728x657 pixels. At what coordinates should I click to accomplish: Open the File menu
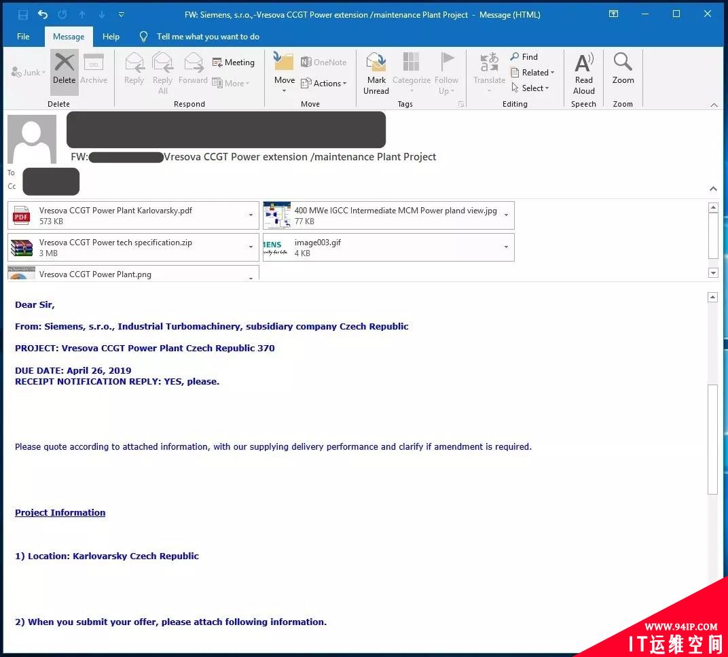[23, 37]
